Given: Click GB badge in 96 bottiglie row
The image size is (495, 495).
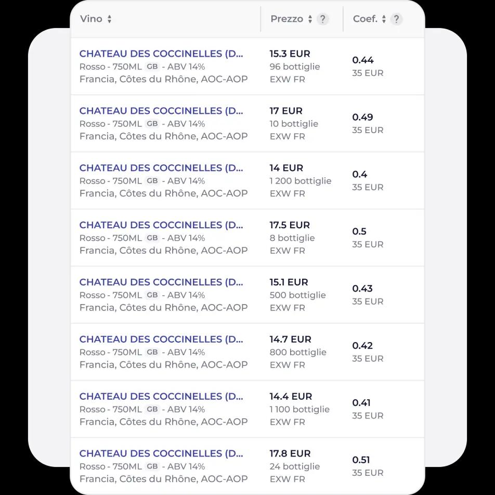Looking at the screenshot, I should tap(152, 67).
